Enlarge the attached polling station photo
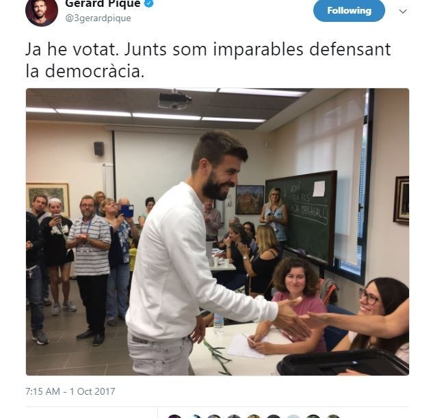This screenshot has height=418, width=431. click(218, 232)
